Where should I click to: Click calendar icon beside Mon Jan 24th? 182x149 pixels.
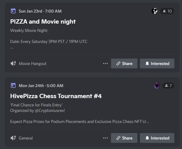[13, 86]
